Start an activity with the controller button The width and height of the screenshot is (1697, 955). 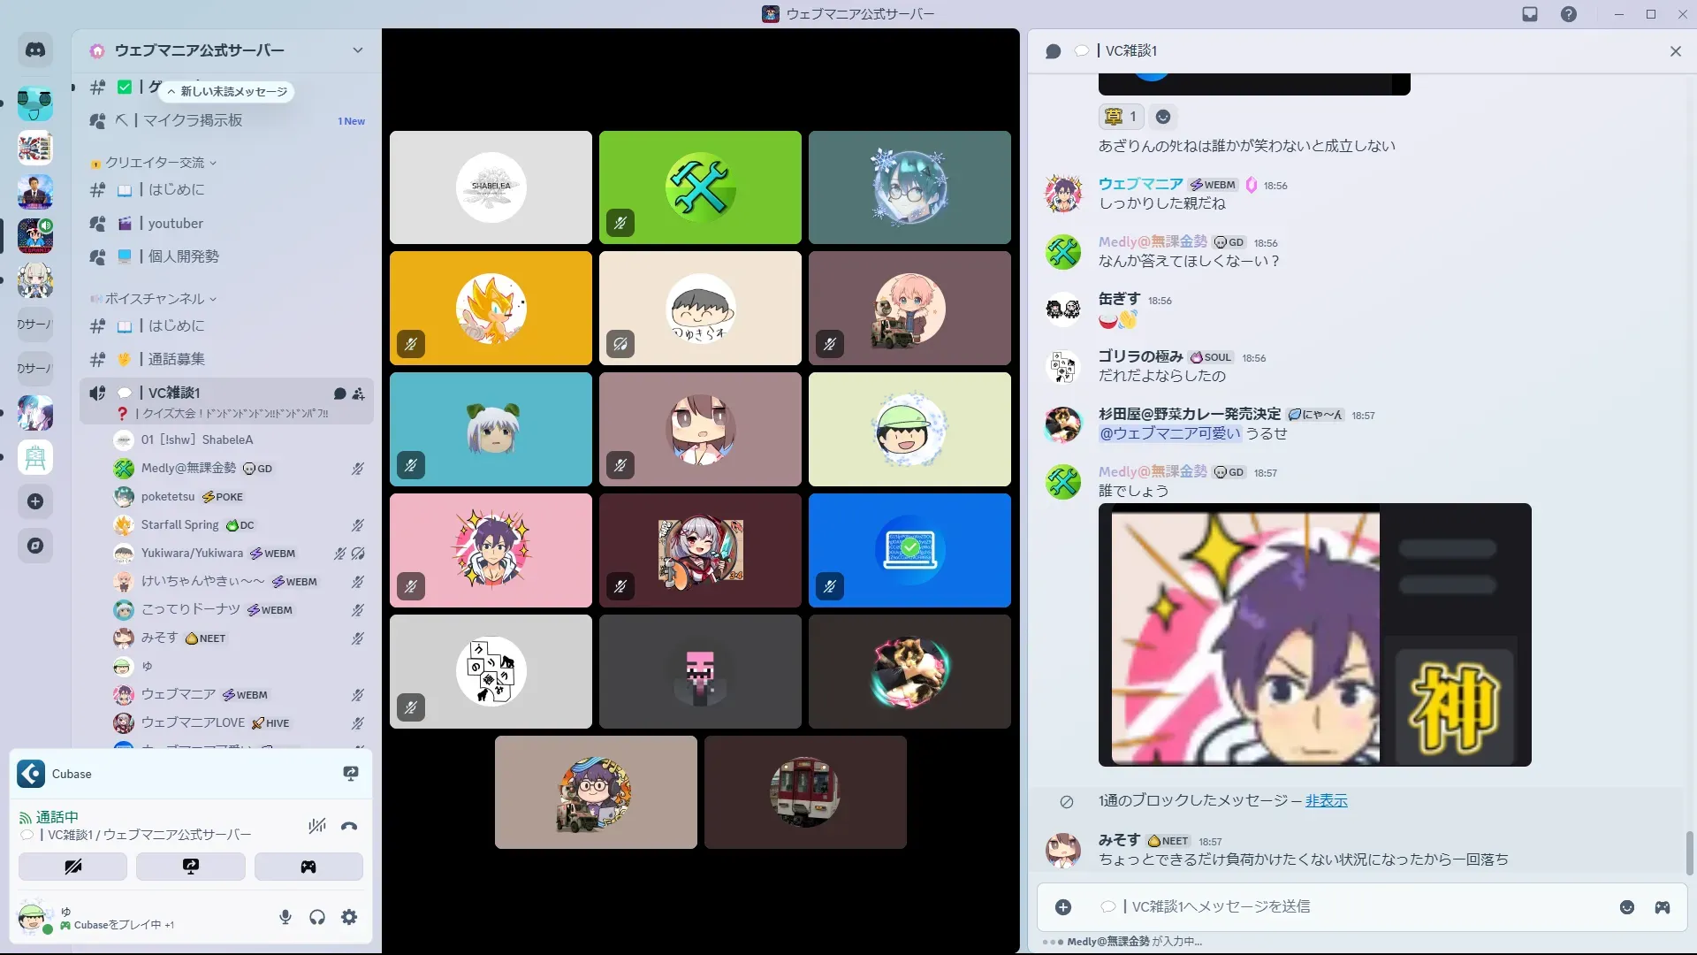[x=308, y=867]
